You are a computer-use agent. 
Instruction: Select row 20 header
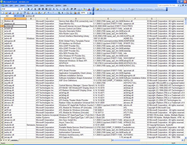[2, 68]
